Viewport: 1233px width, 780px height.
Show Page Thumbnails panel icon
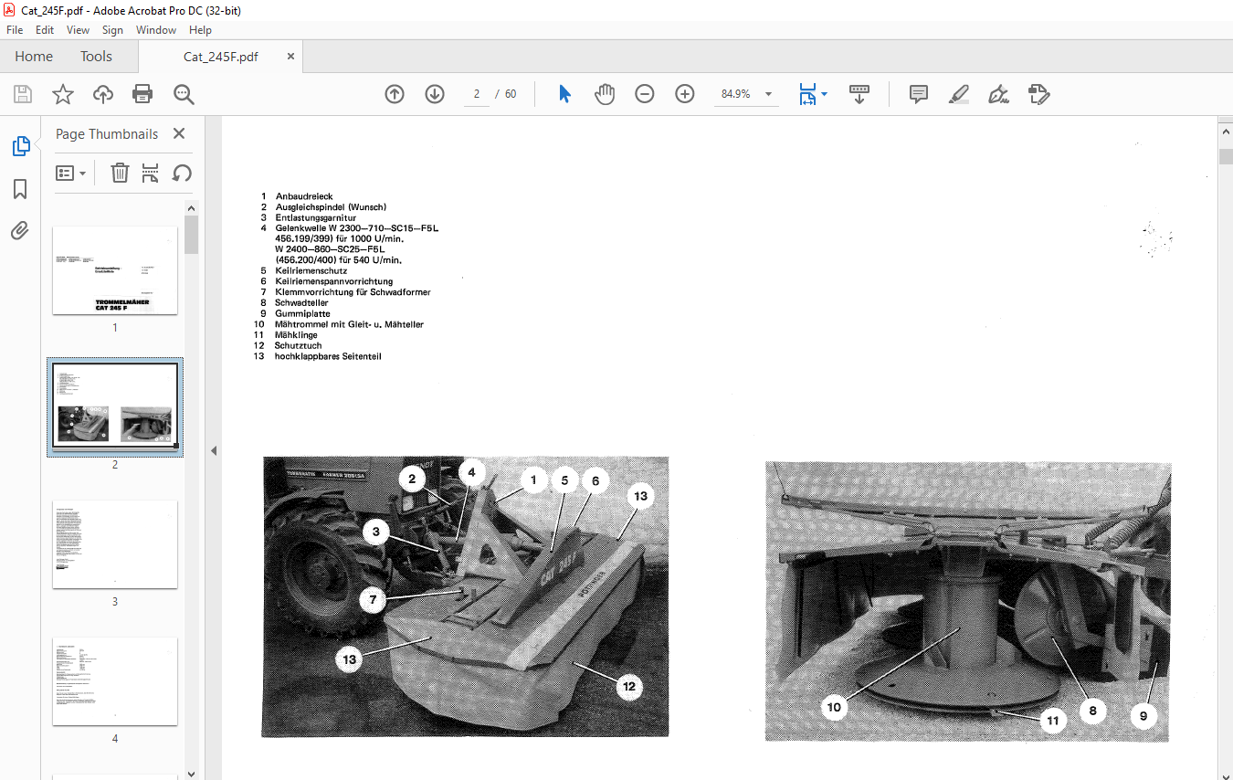point(20,146)
